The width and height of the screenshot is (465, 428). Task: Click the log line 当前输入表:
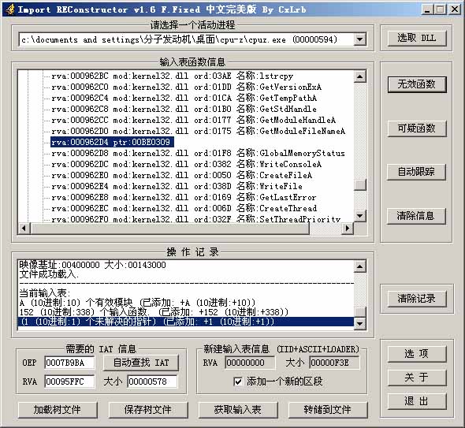pos(45,293)
